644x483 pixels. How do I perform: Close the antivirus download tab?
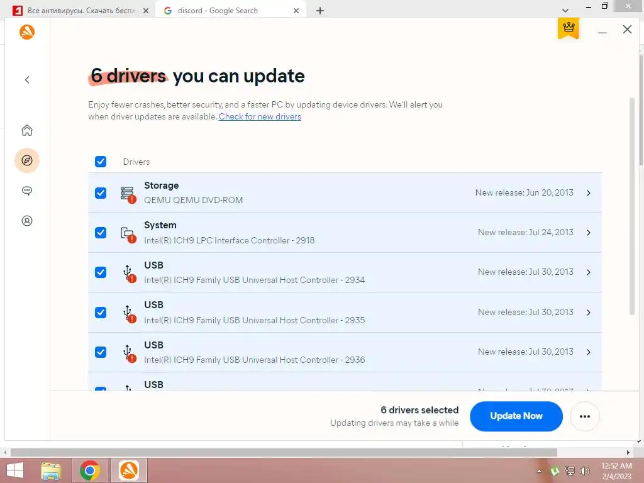(x=146, y=11)
